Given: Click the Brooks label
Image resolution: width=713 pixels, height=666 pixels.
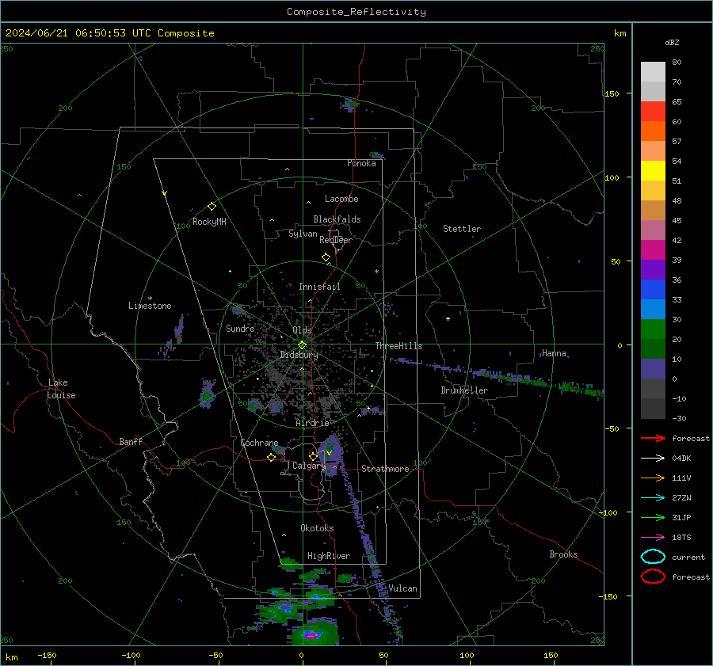Looking at the screenshot, I should click(x=563, y=554).
